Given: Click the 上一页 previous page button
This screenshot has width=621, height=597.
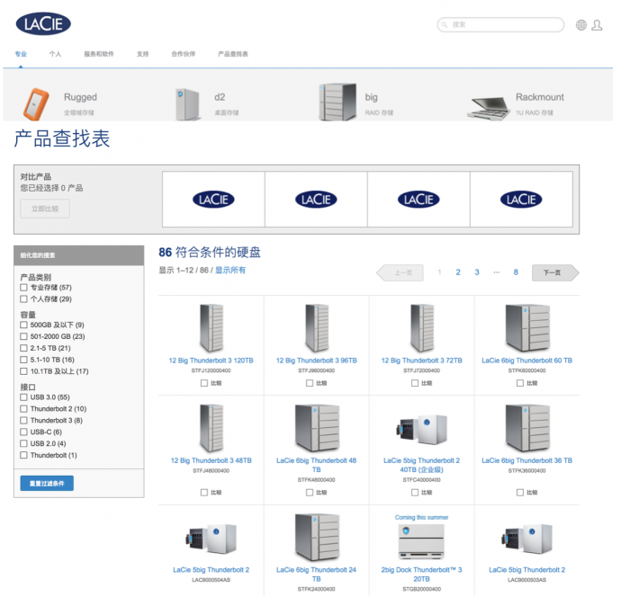Looking at the screenshot, I should [x=400, y=272].
